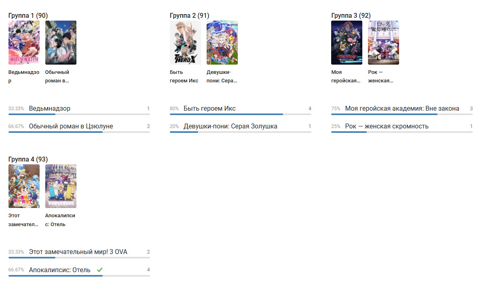The width and height of the screenshot is (482, 296).
Task: Vote for Моя геройская академия: Вне закона
Action: 402,109
